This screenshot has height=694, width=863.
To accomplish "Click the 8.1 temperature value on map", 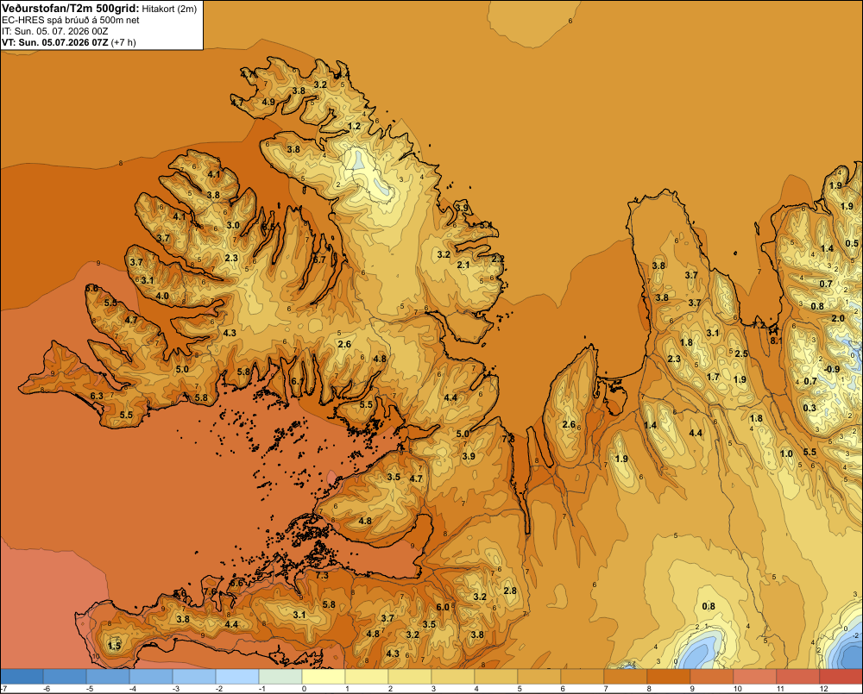I will pyautogui.click(x=776, y=341).
